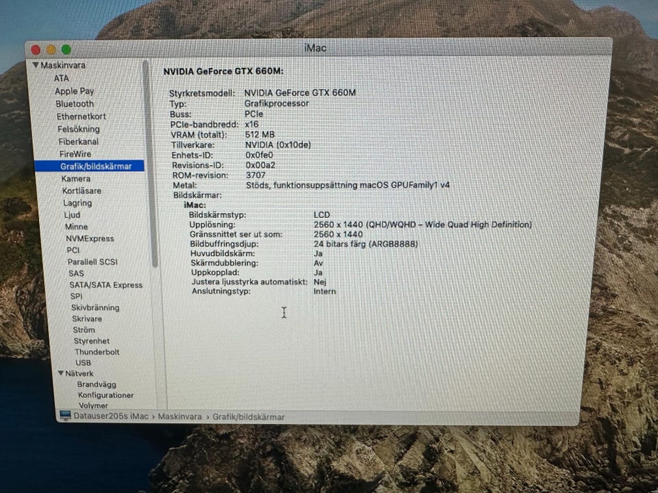Collapse the Nätverk tree section
658x493 pixels.
[x=61, y=373]
